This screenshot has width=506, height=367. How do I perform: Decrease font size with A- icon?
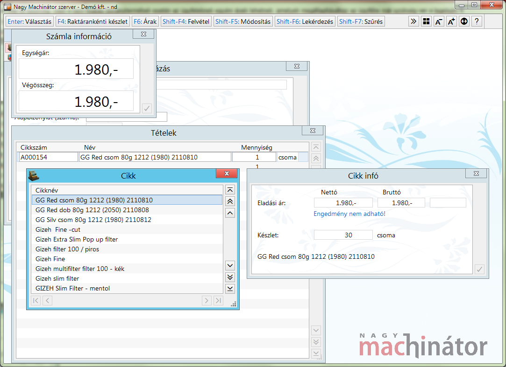click(x=439, y=21)
